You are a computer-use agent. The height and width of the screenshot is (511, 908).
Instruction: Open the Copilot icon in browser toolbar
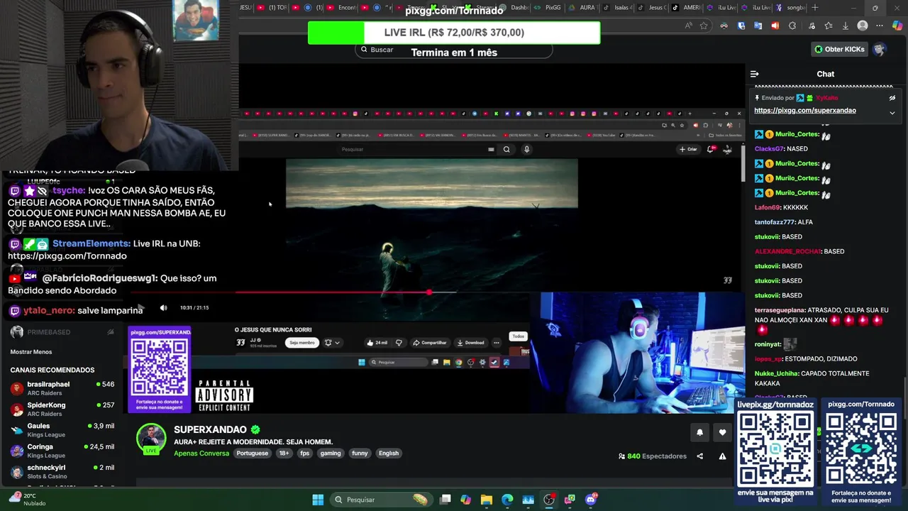point(897,26)
